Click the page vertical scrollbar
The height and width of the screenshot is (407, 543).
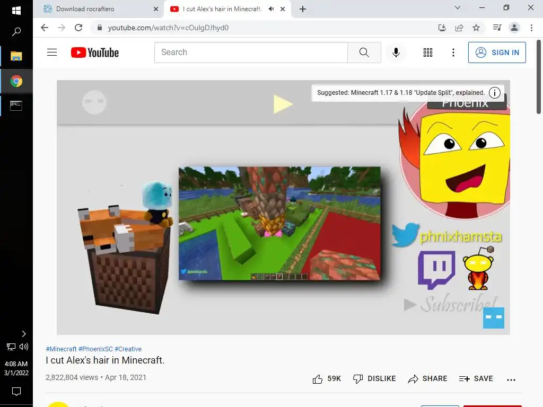(x=539, y=77)
